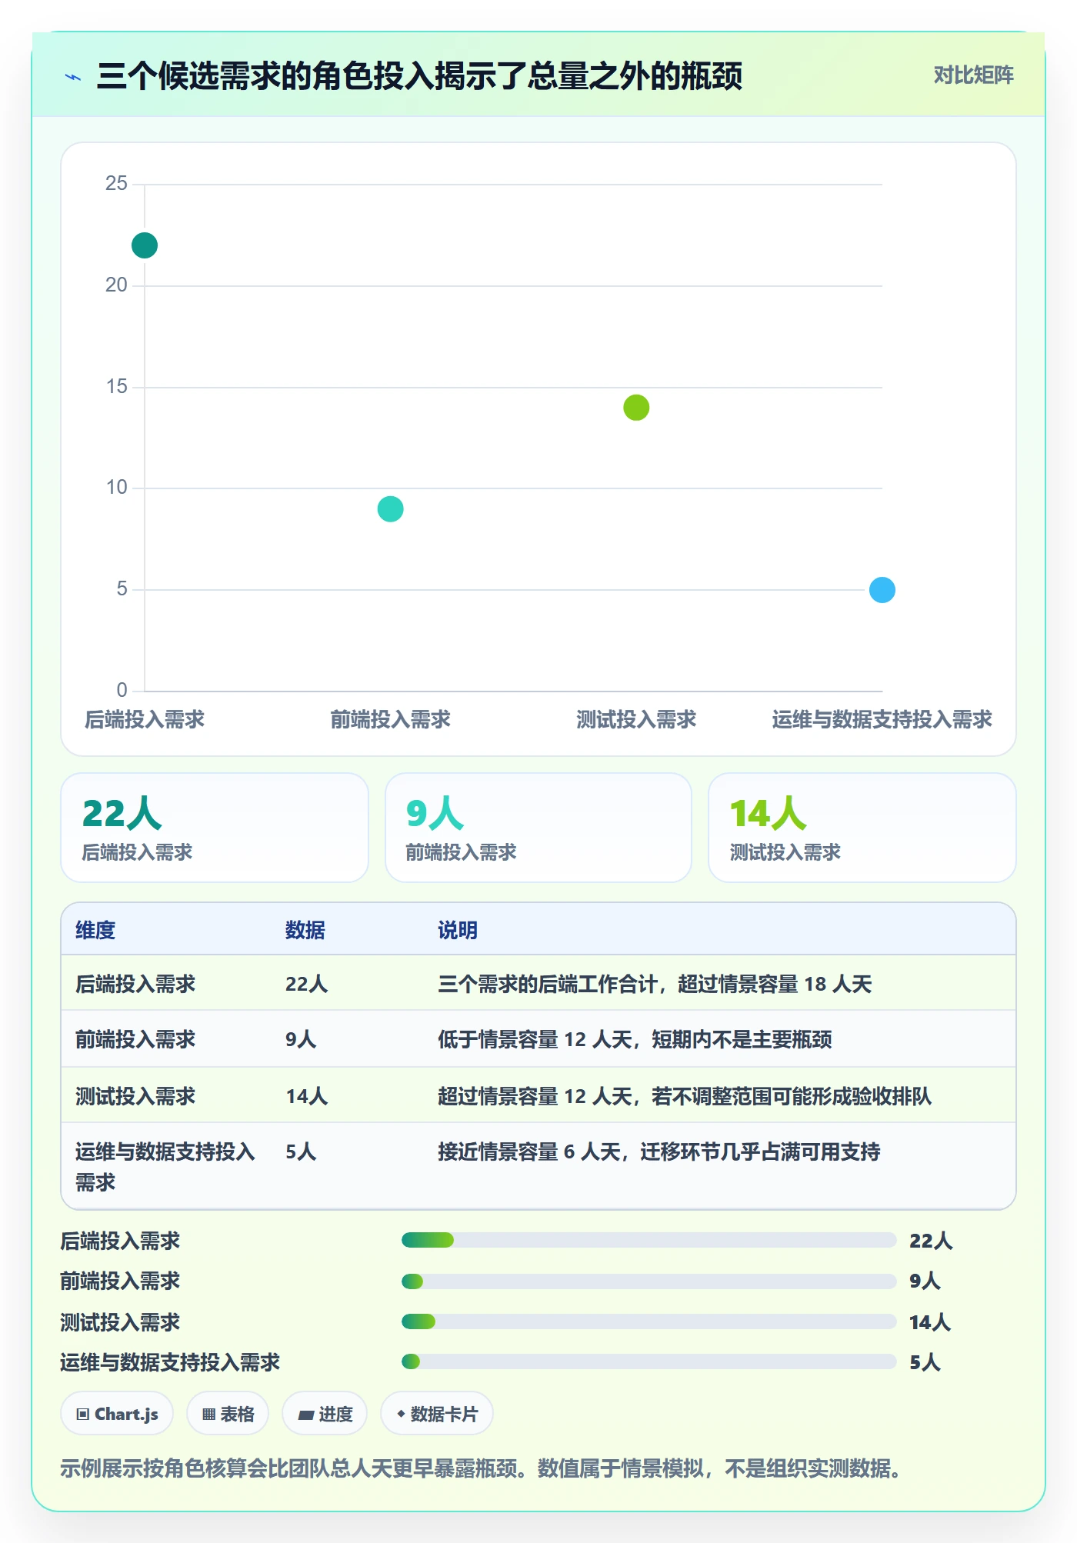Click the description starting 超过情景容量 12 人天

(685, 1096)
